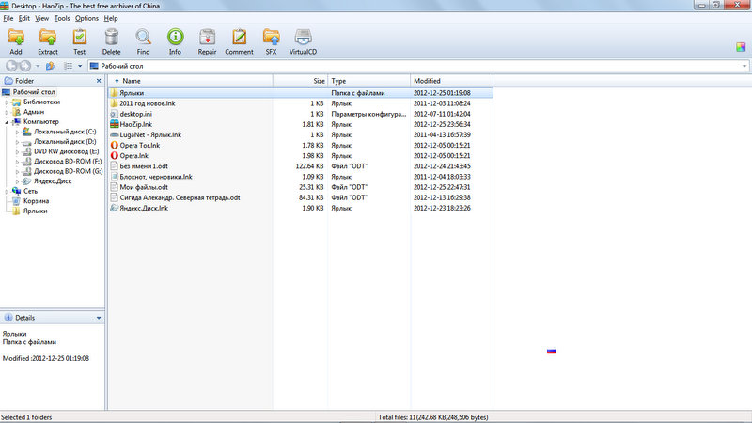752x423 pixels.
Task: Open the Info tool
Action: click(x=175, y=41)
